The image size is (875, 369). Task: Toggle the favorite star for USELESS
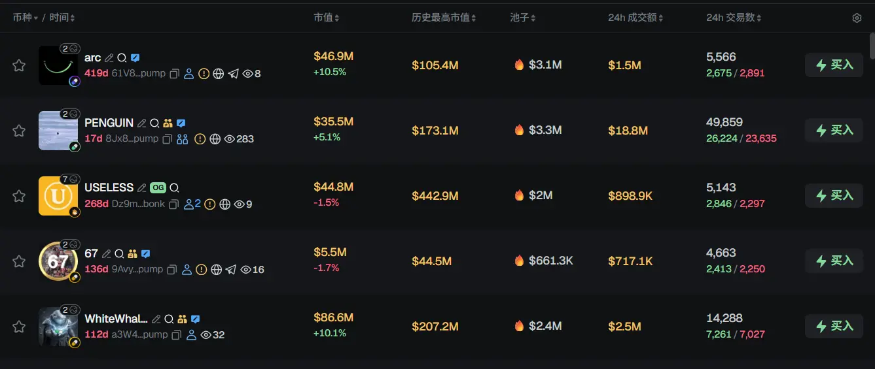click(x=19, y=196)
